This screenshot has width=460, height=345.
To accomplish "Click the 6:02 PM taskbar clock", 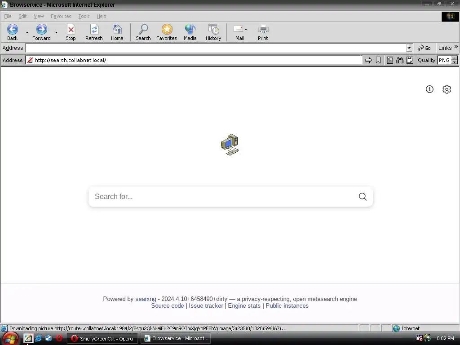I will click(445, 338).
